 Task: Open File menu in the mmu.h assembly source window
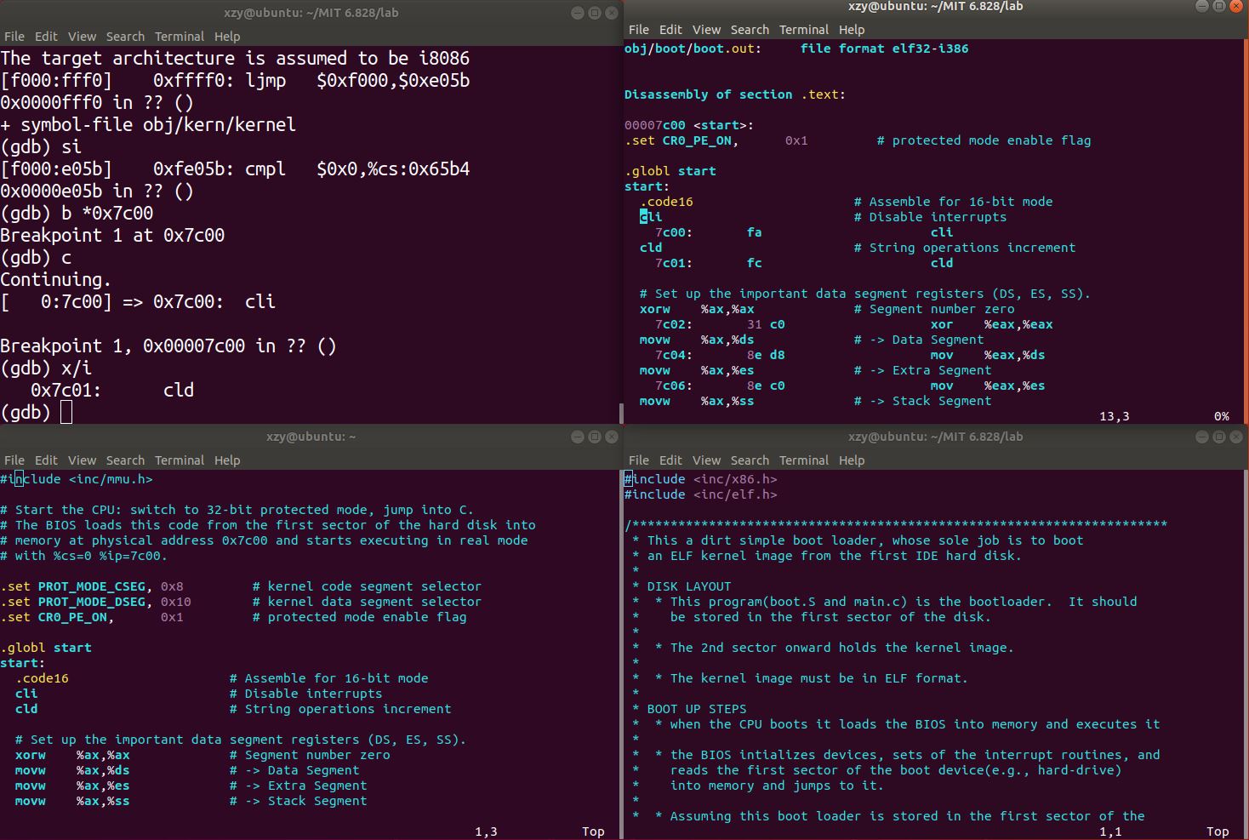click(x=14, y=460)
